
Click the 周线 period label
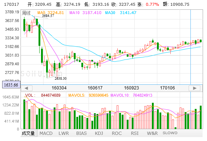[26, 13]
